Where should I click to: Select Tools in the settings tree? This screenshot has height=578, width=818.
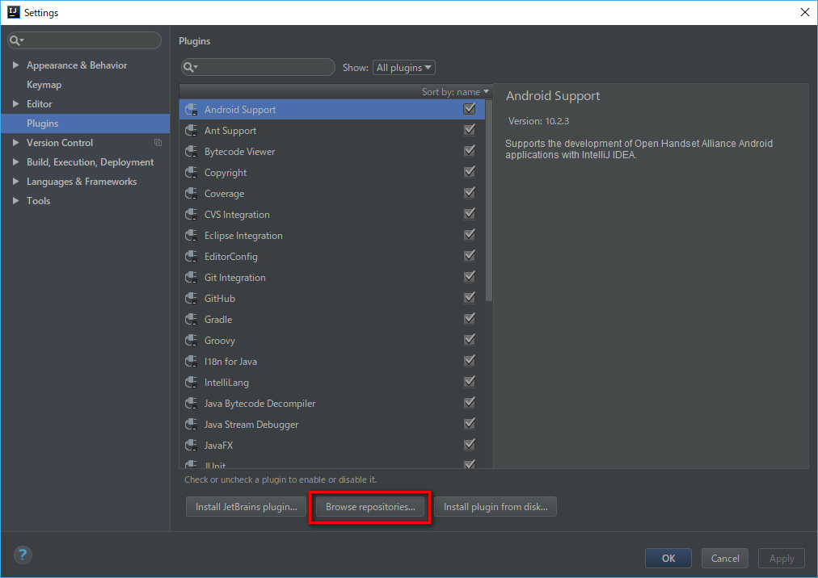[38, 201]
